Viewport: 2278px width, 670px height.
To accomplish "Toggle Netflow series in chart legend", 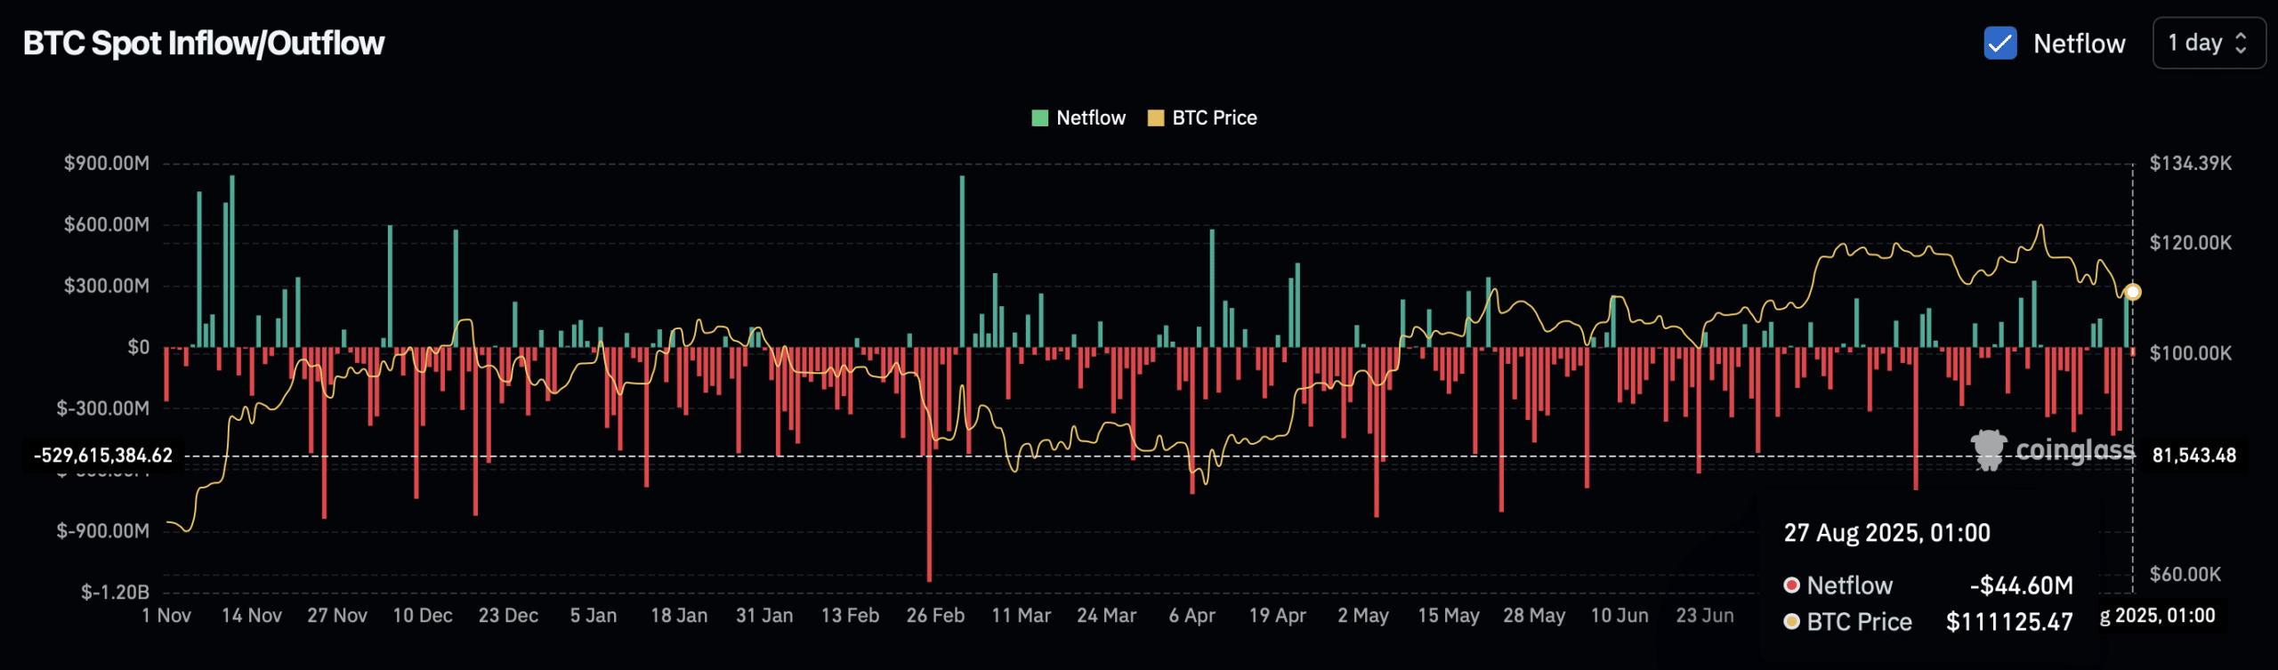I will click(x=1078, y=117).
